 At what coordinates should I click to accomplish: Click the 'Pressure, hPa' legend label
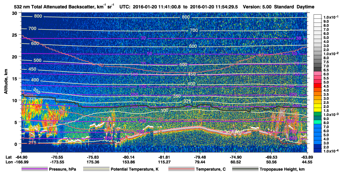[62, 169]
